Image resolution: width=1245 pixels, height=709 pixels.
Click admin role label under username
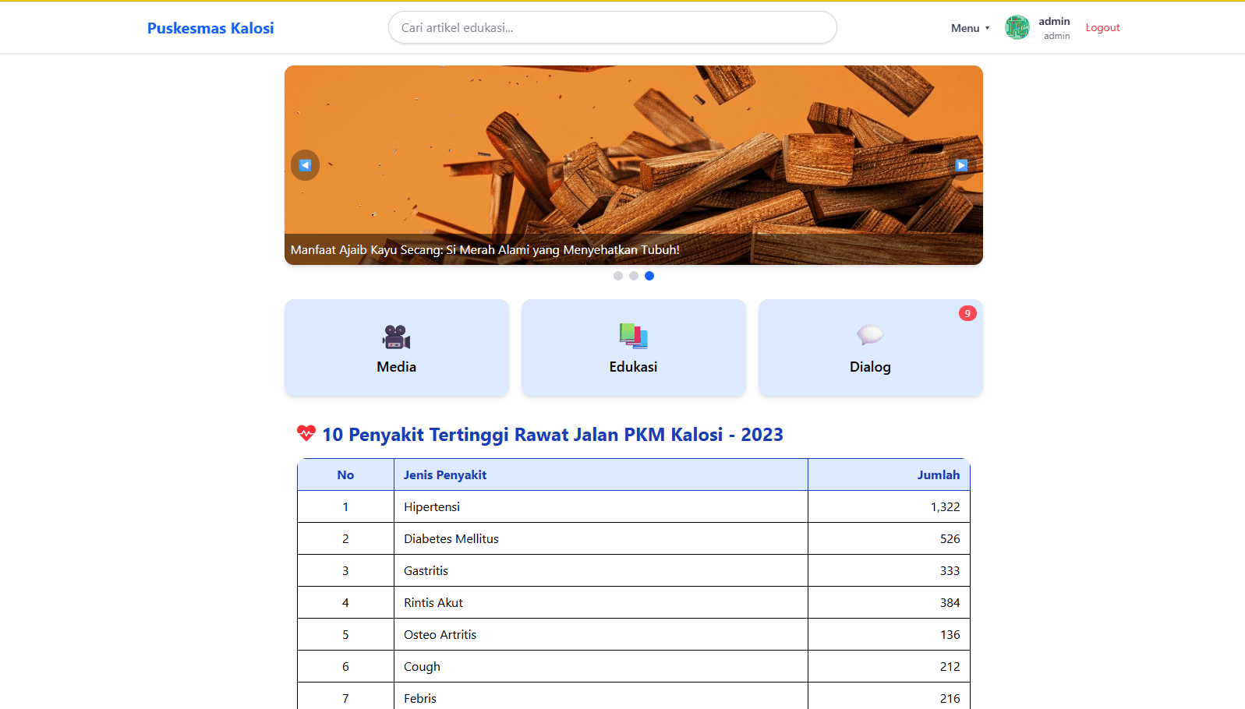point(1056,36)
